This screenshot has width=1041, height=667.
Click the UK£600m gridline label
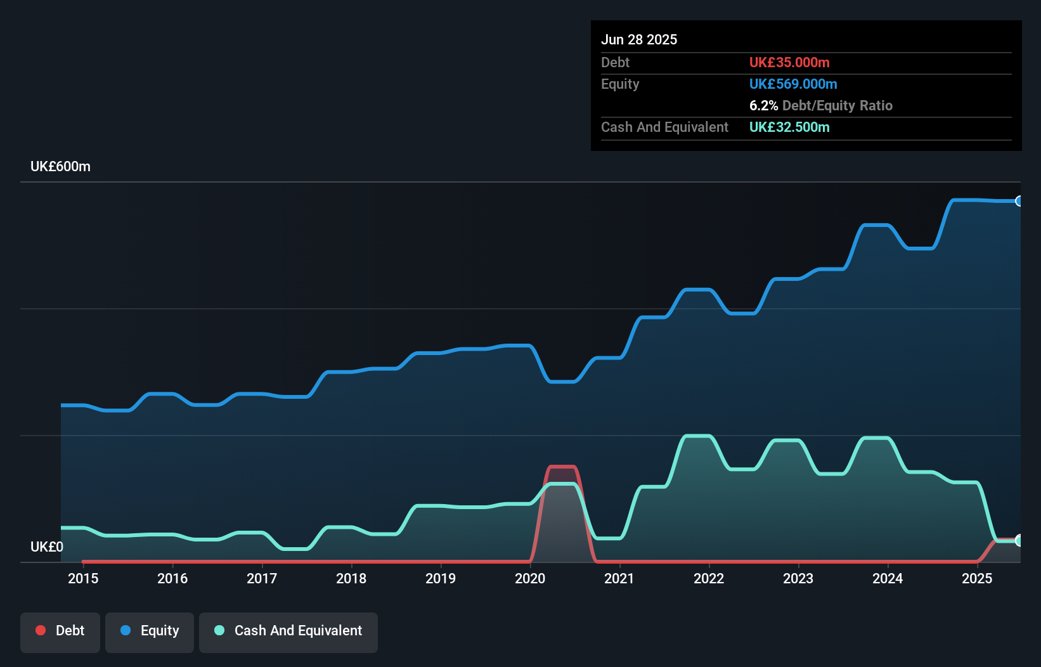(60, 166)
